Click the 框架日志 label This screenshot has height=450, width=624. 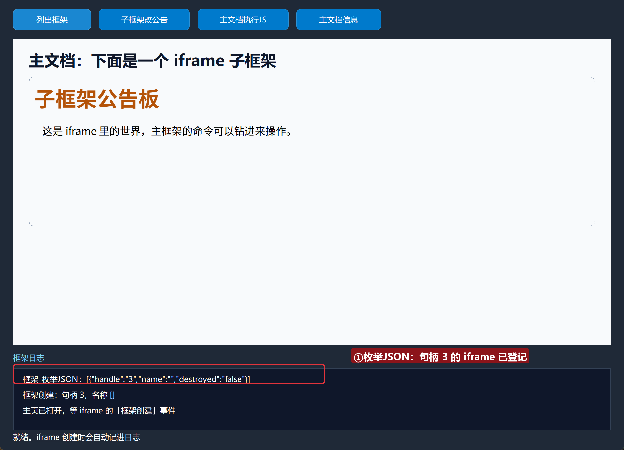(x=29, y=358)
